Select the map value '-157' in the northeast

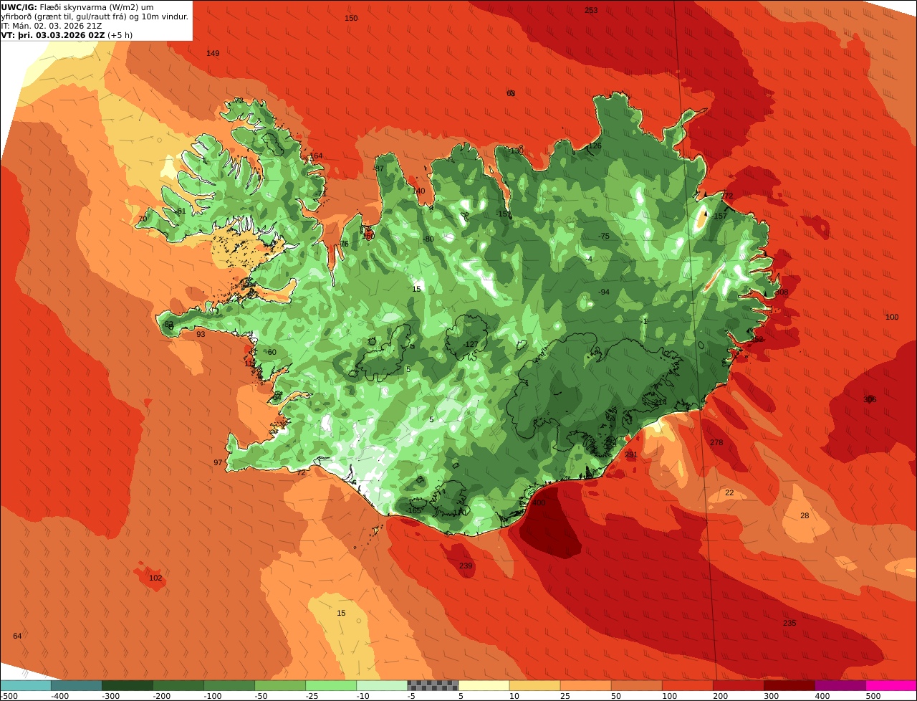point(719,216)
